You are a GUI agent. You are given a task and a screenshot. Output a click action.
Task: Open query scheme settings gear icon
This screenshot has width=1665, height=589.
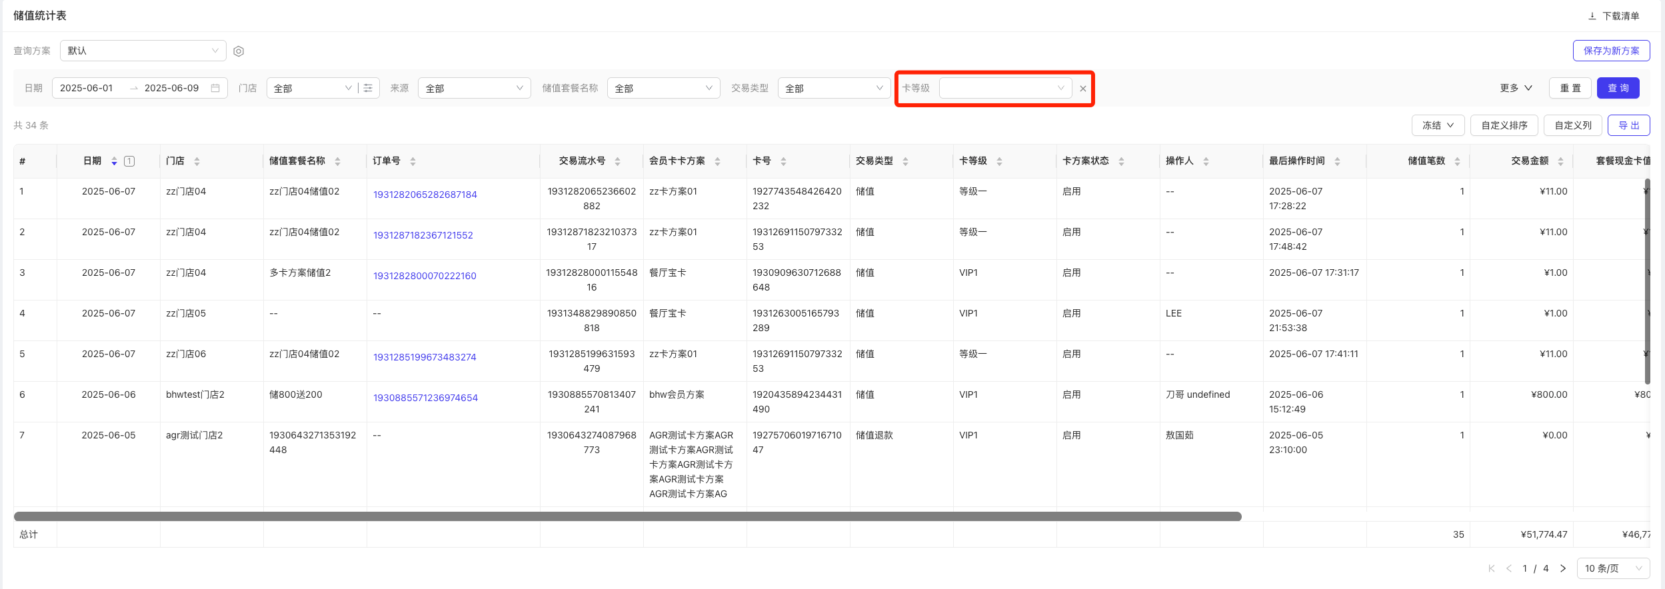(239, 51)
